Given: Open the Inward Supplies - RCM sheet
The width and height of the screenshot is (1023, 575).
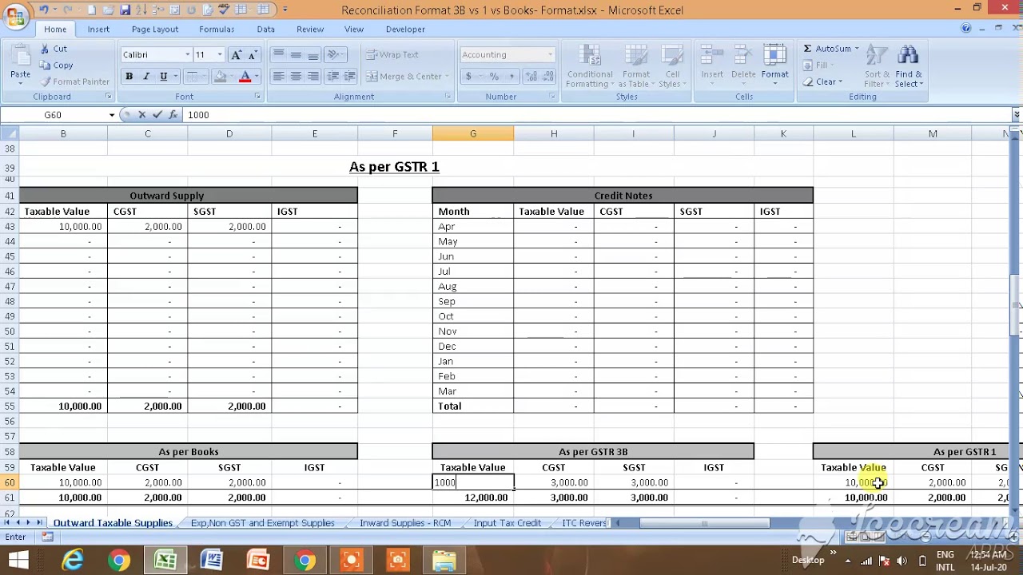Looking at the screenshot, I should point(405,523).
